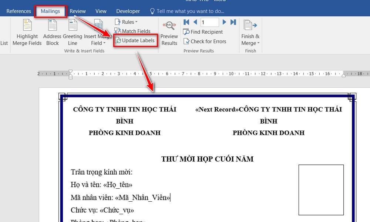
Task: Click the «Next Record» field in document
Action: tap(217, 109)
